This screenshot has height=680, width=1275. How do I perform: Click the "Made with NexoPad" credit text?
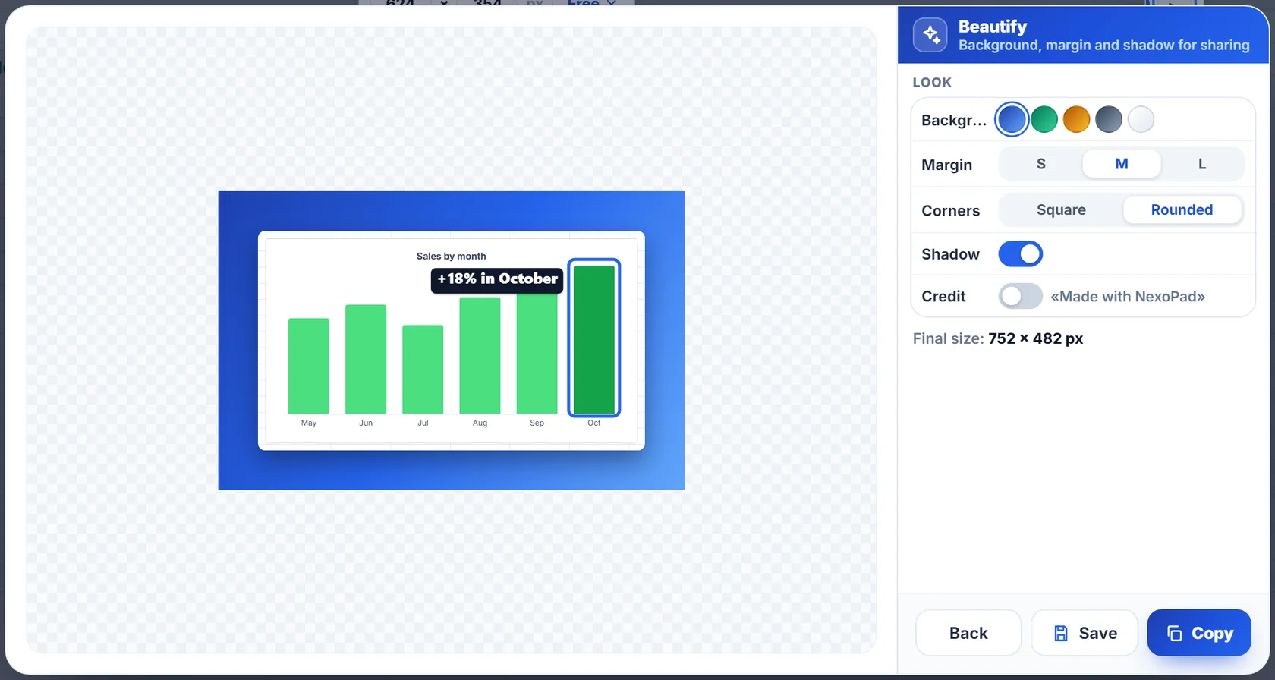coord(1128,297)
